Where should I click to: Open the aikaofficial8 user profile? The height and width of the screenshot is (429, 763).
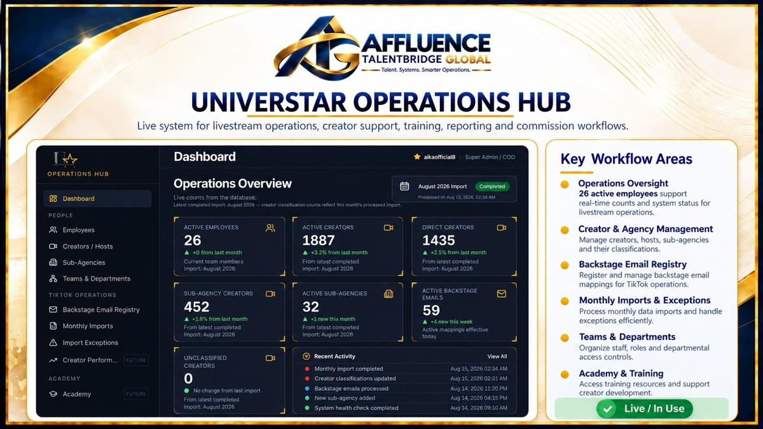440,156
